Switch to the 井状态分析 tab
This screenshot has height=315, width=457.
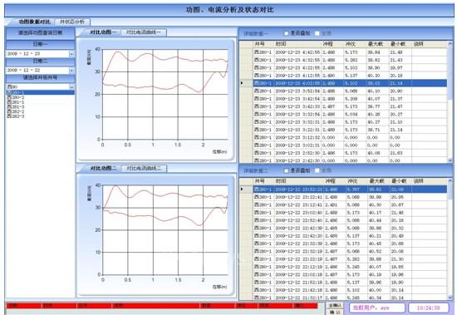[x=72, y=22]
